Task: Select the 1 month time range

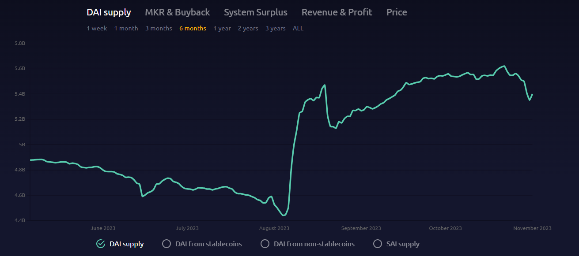Action: point(126,28)
